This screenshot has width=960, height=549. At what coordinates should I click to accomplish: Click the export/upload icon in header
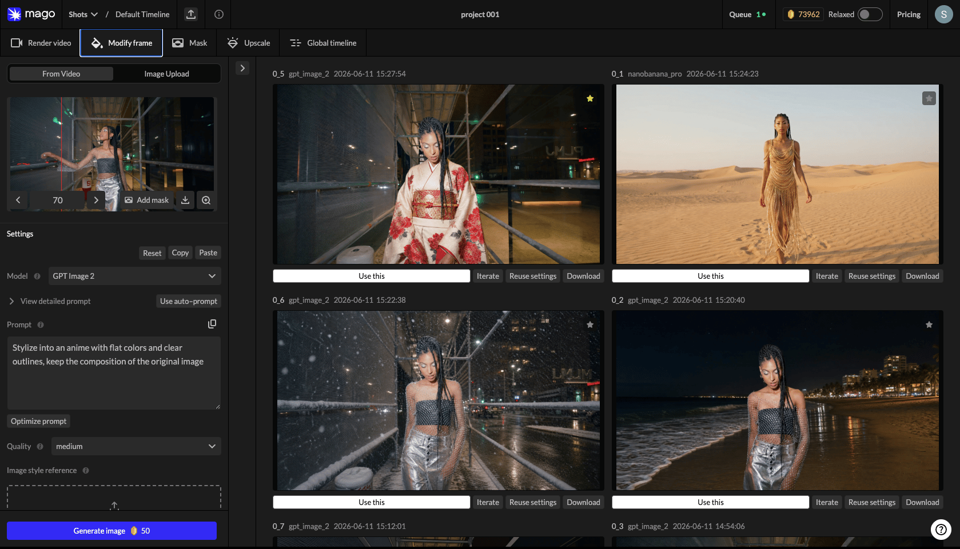coord(191,14)
